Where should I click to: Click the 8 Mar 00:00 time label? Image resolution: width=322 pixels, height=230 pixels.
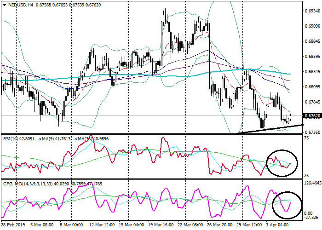point(70,225)
